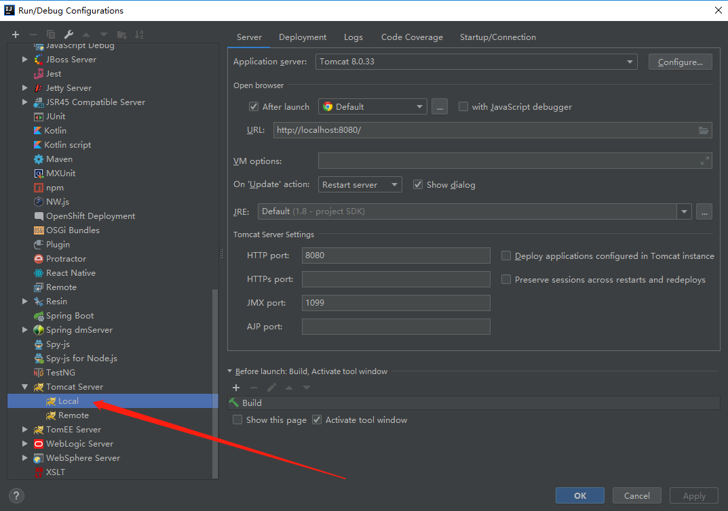This screenshot has height=511, width=728.
Task: Click the OK button
Action: tap(580, 495)
